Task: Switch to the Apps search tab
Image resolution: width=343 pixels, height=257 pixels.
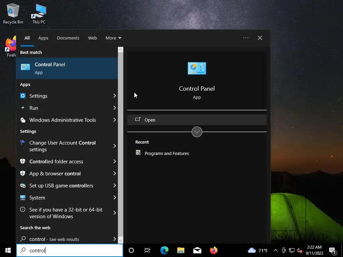Action: (43, 38)
